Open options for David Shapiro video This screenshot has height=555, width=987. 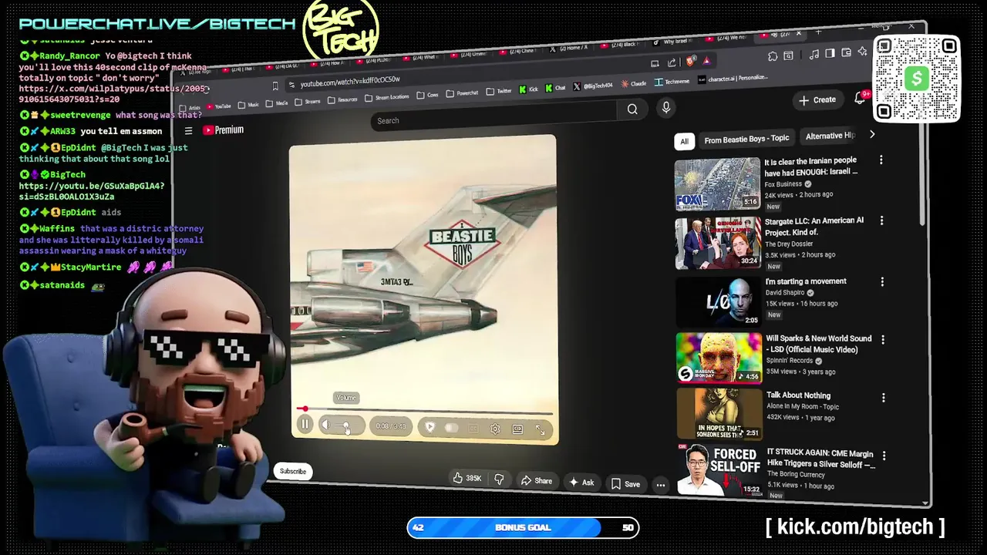[x=882, y=282]
